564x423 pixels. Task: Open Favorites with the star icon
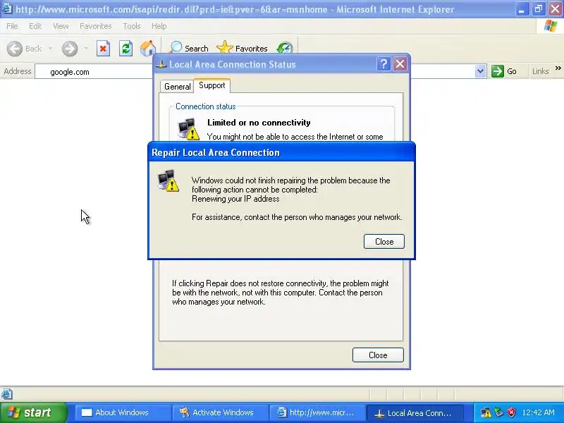pyautogui.click(x=242, y=48)
